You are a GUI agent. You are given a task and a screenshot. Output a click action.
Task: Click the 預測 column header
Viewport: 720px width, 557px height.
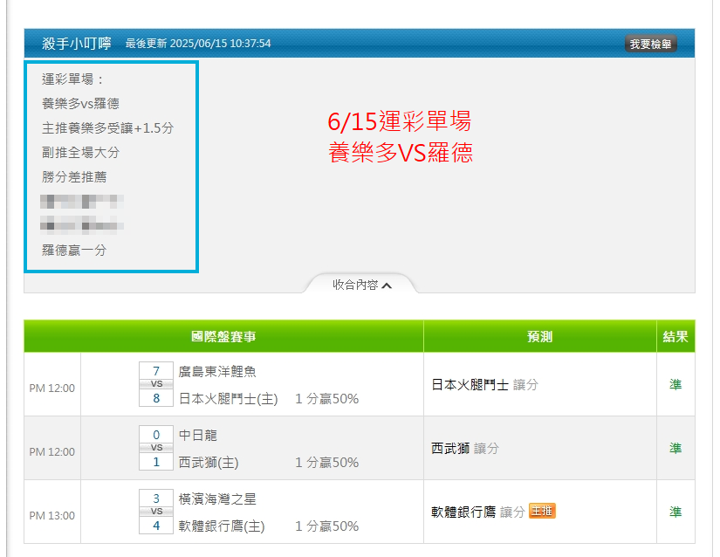click(x=540, y=336)
